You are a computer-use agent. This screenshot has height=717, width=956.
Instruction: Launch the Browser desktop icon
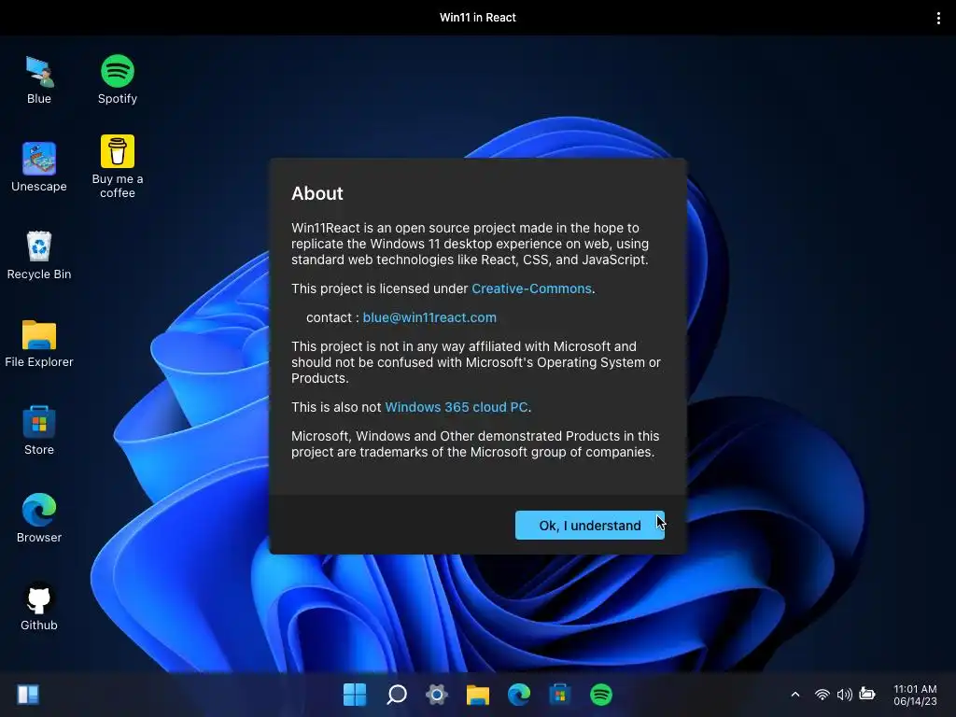coord(39,518)
